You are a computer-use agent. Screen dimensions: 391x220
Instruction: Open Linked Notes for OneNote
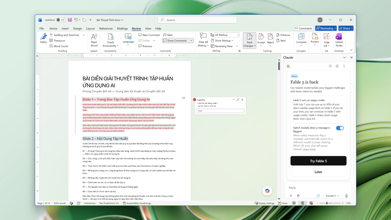339,40
